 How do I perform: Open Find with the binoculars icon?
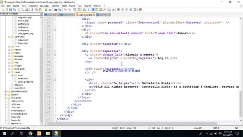point(55,10)
